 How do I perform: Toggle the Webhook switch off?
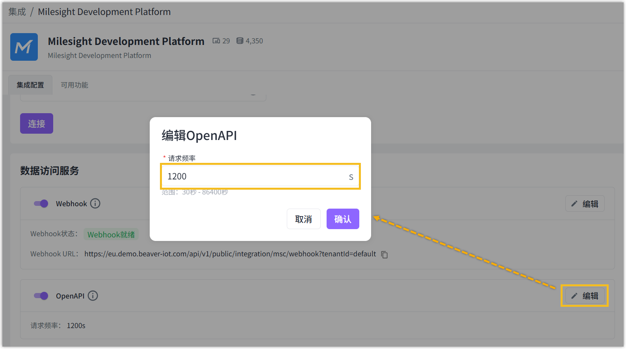(x=41, y=203)
